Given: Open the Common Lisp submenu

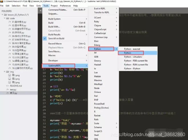Looking at the screenshot, I should coord(103,37).
